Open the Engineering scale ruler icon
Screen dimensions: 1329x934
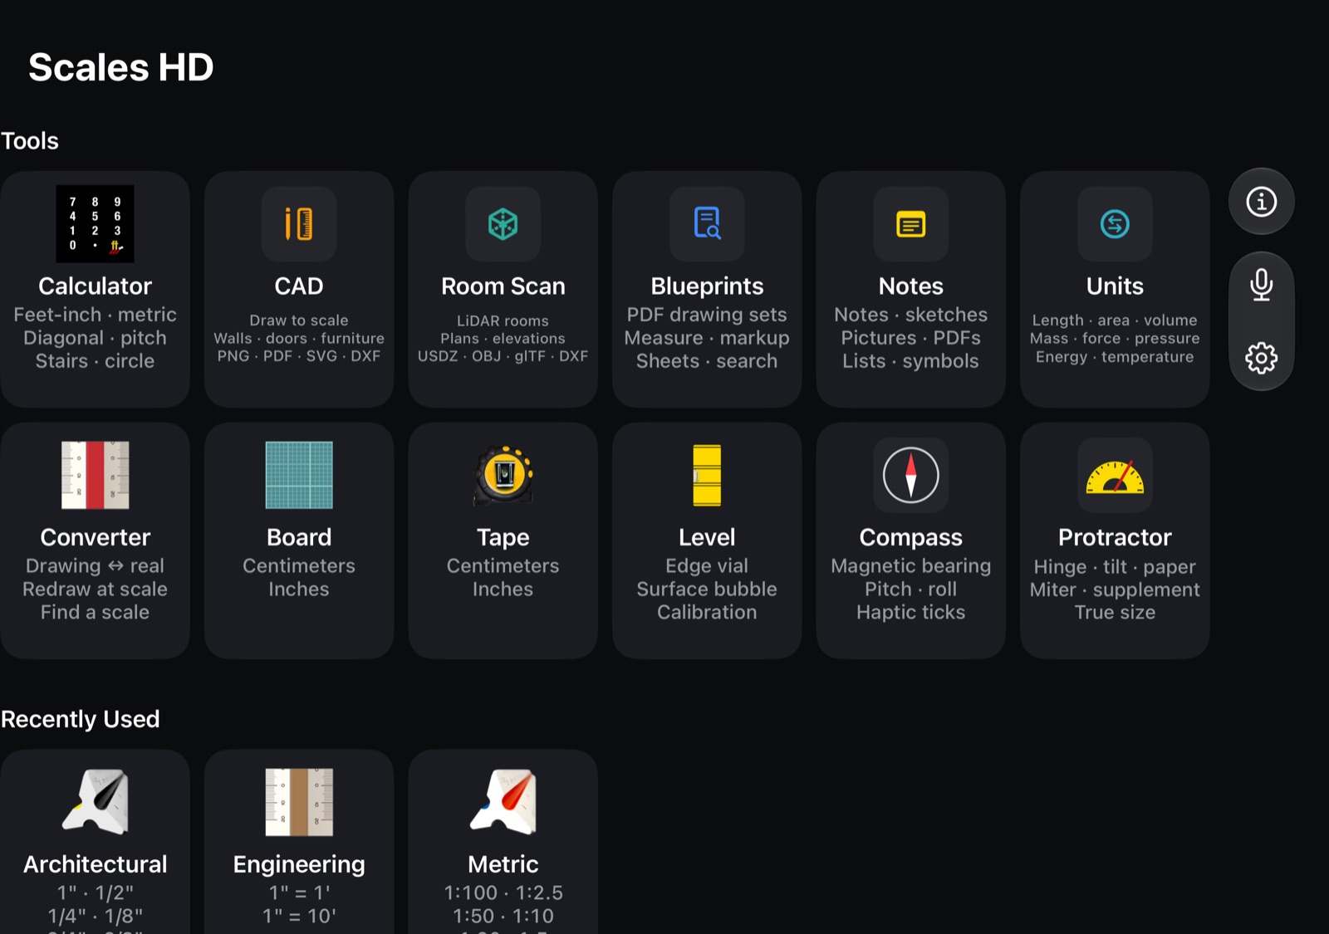(x=299, y=802)
